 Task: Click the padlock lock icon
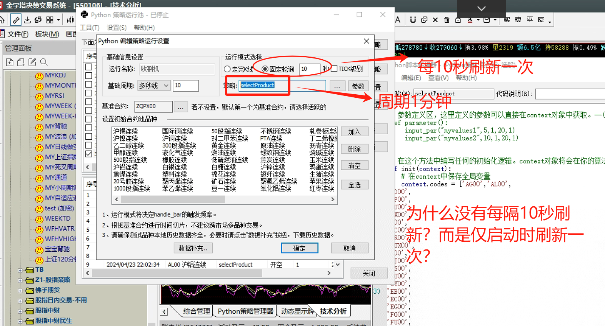(458, 20)
